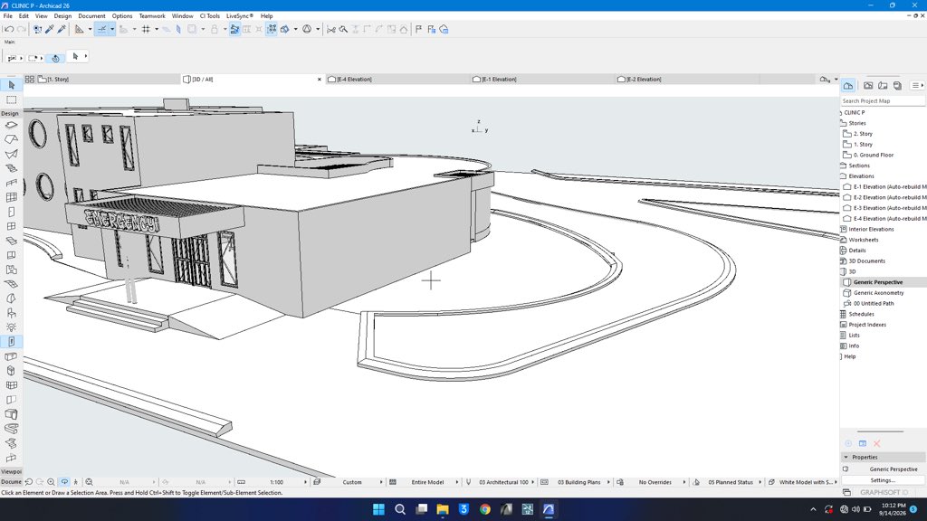
Task: Click in the Search Project Map field
Action: [x=883, y=101]
